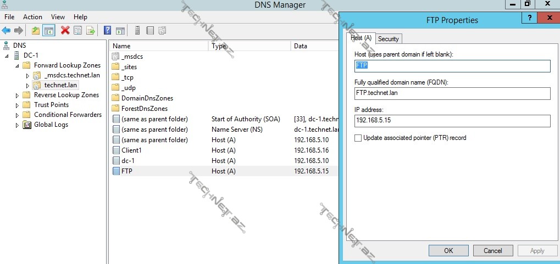Click the red X Delete icon
Screen dimensions: 560x264
65,30
